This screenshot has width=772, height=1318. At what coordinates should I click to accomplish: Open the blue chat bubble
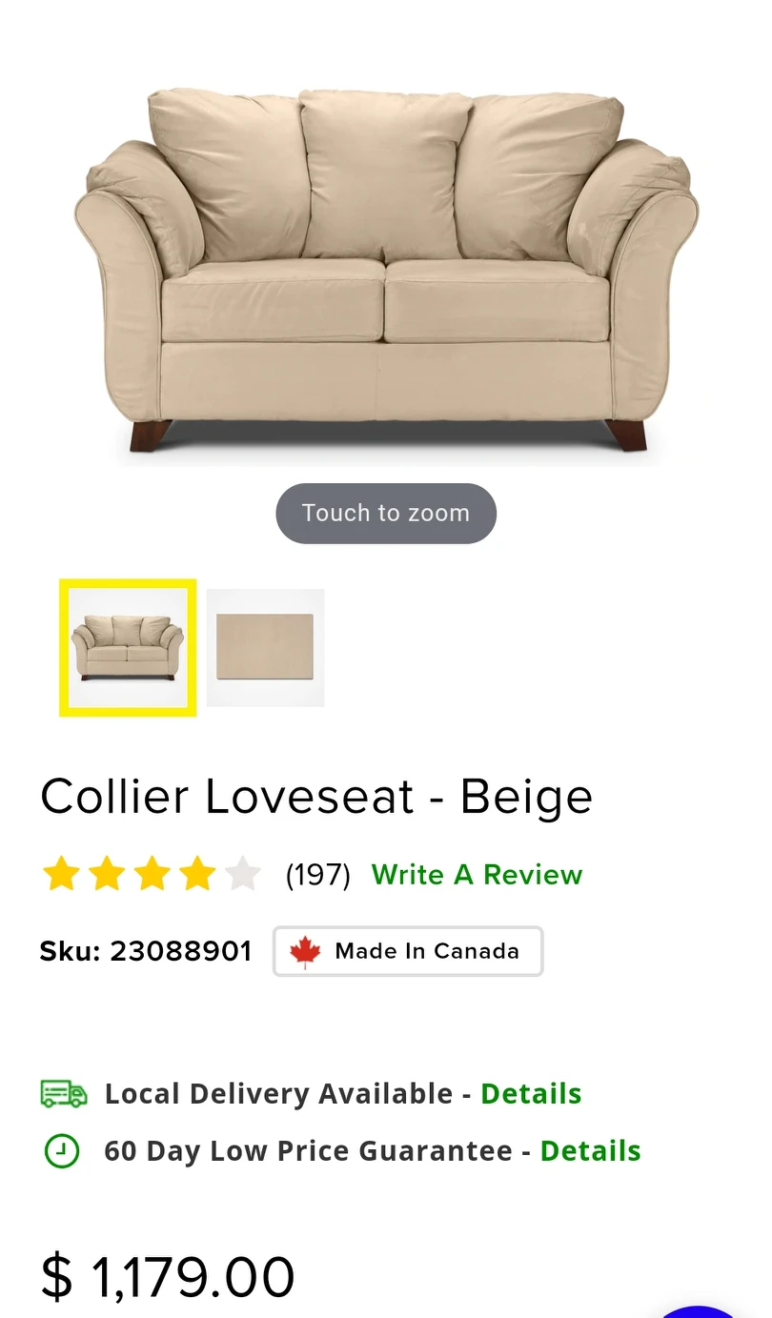(x=701, y=1311)
